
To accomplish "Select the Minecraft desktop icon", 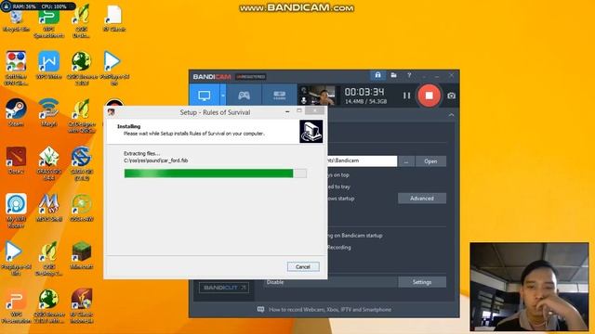I will coord(81,255).
